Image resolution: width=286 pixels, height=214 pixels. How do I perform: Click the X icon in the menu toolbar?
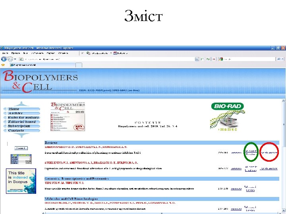point(83,53)
